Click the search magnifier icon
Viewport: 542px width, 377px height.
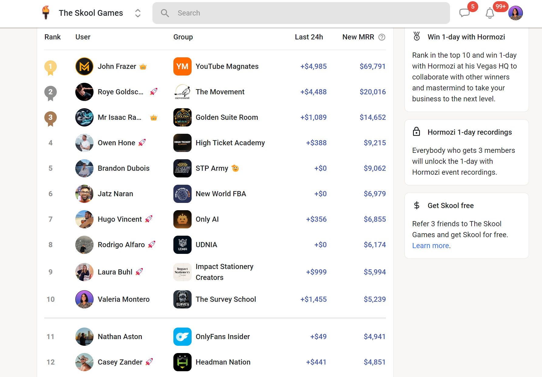point(165,13)
